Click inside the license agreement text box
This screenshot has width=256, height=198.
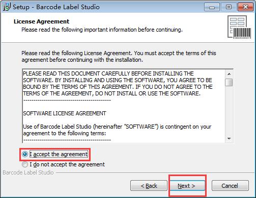[124, 106]
